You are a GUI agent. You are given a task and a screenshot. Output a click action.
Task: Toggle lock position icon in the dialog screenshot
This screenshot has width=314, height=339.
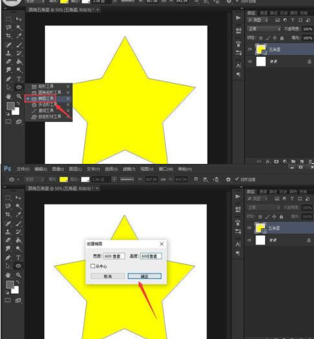point(274,217)
